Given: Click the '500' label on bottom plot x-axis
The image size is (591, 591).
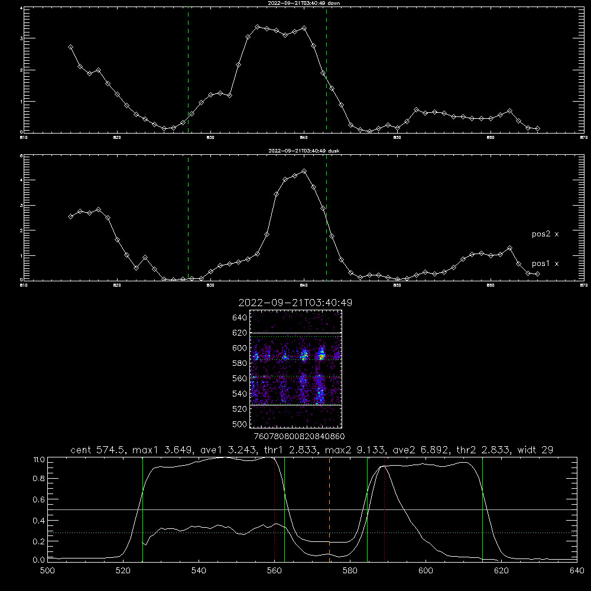Looking at the screenshot, I should (x=47, y=571).
